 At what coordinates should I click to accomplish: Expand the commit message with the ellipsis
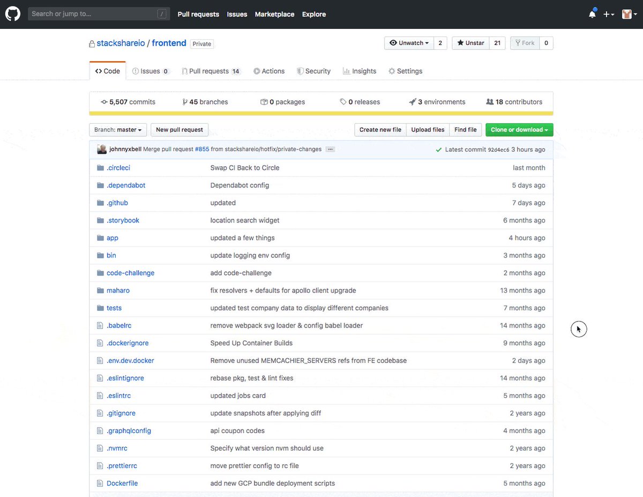click(330, 149)
